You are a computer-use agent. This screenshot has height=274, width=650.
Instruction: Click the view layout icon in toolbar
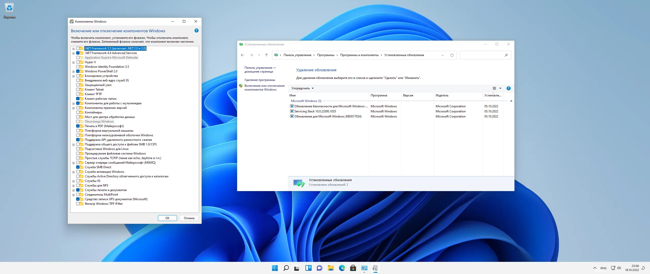pyautogui.click(x=494, y=88)
